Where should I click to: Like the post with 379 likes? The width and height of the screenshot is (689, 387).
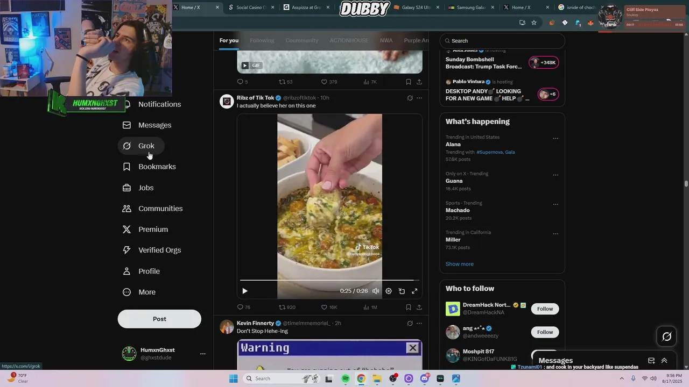[329, 82]
